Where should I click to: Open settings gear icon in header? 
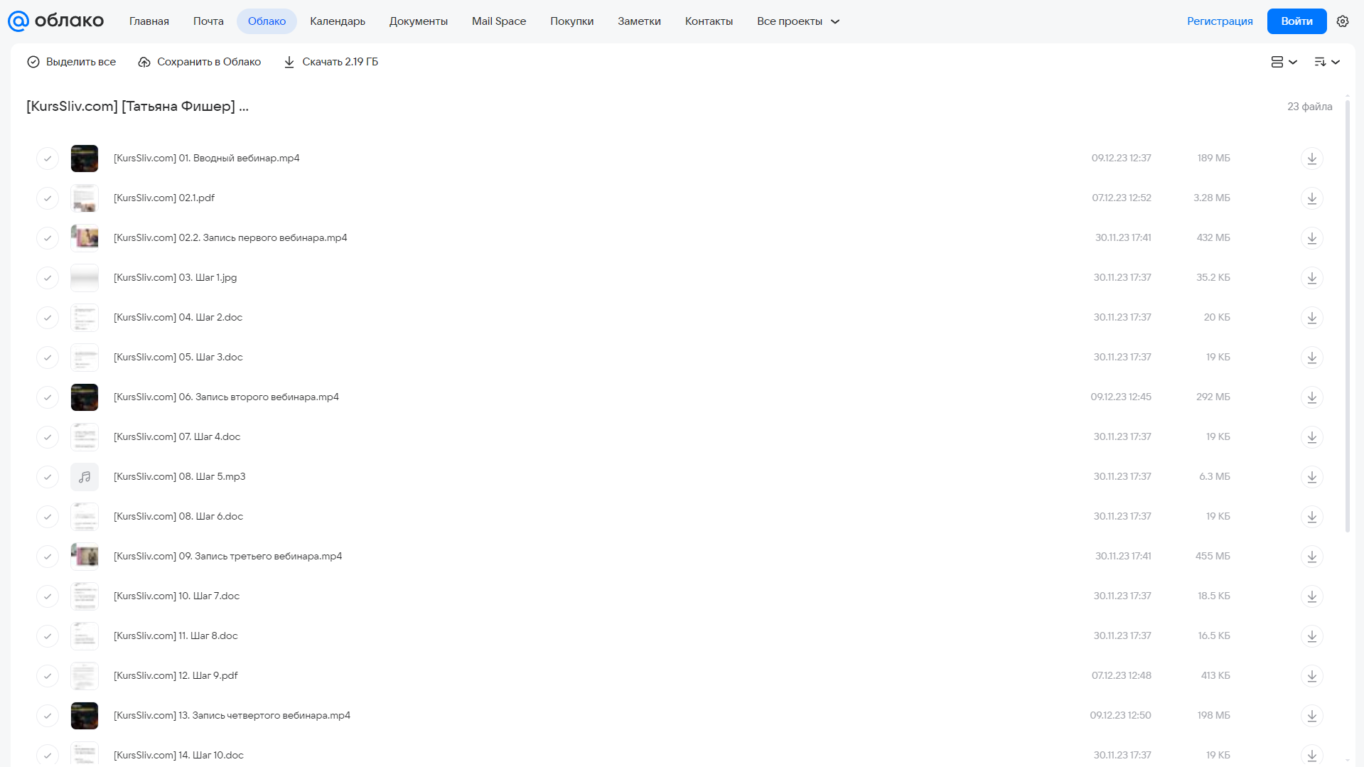[x=1343, y=21]
